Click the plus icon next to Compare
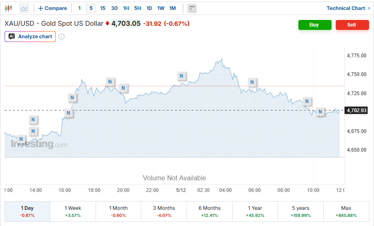 [41, 8]
